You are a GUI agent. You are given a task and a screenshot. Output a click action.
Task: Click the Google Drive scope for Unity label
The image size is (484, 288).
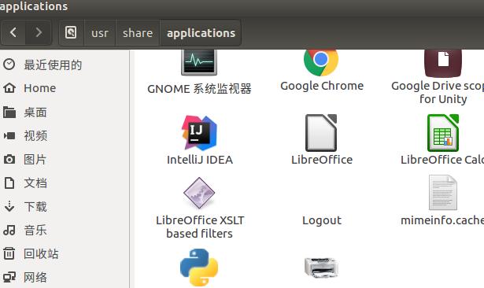click(x=438, y=93)
